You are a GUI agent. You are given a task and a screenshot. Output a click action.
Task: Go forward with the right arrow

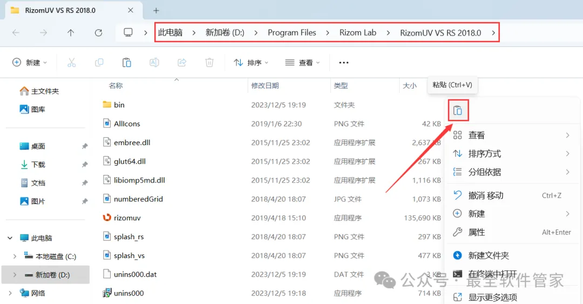[44, 33]
